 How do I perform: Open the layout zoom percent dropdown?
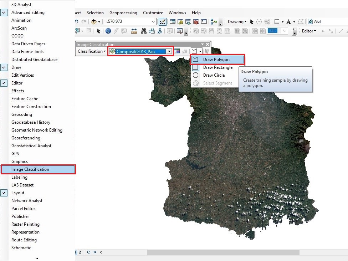click(285, 31)
